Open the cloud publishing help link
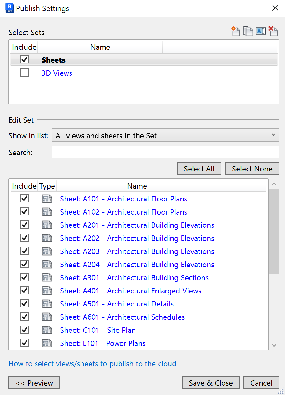 pyautogui.click(x=92, y=364)
